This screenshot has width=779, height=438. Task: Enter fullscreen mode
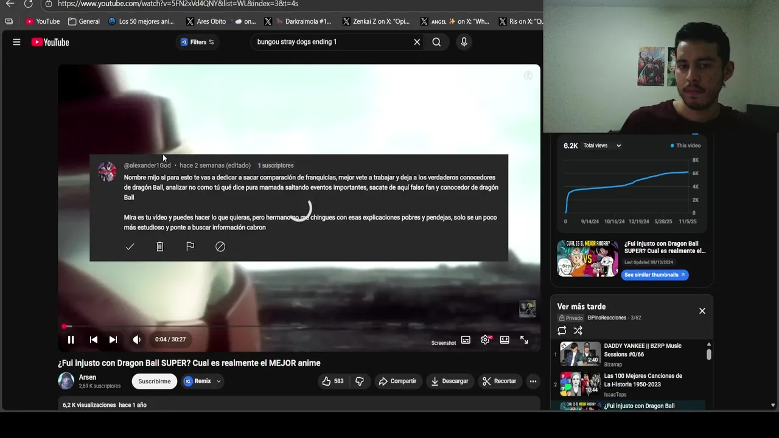click(x=524, y=340)
